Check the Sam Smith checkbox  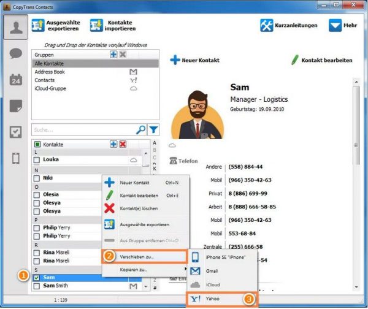click(x=37, y=286)
